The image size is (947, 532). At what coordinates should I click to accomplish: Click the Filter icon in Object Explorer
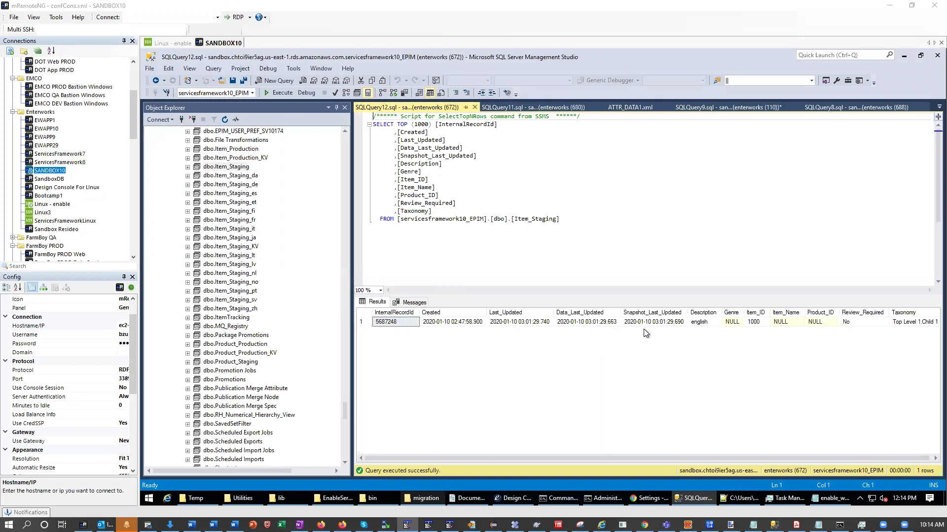click(x=214, y=119)
